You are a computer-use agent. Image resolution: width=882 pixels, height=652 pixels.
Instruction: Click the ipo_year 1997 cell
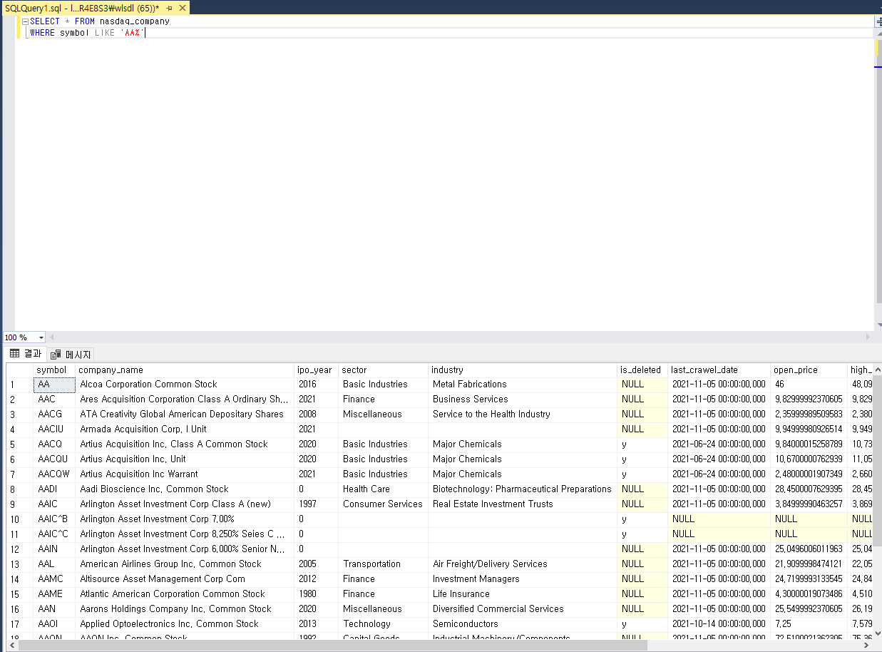click(x=317, y=504)
